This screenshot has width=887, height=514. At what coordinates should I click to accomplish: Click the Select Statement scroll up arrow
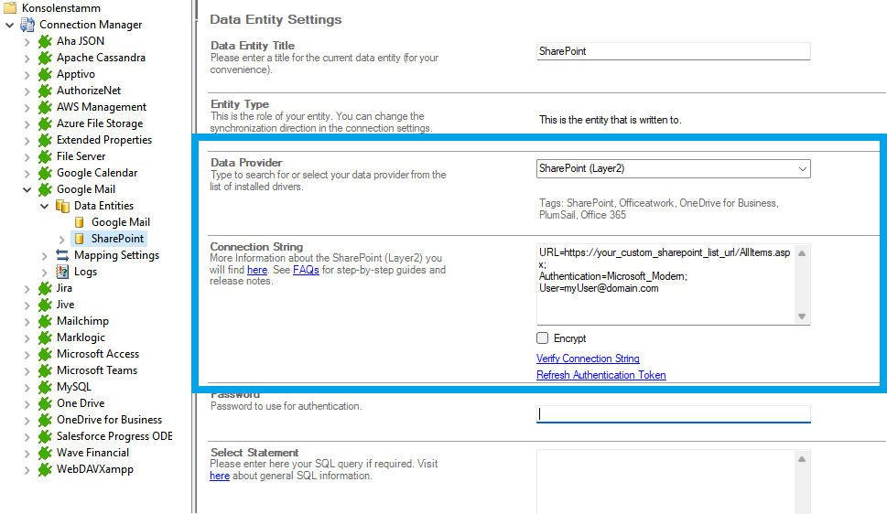(802, 459)
